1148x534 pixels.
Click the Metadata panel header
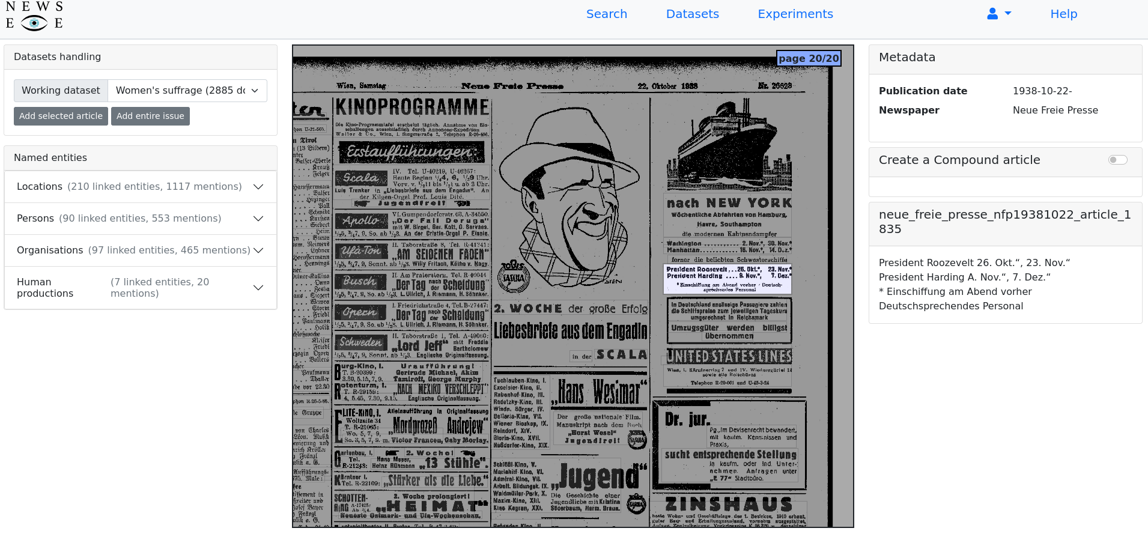tap(1005, 59)
